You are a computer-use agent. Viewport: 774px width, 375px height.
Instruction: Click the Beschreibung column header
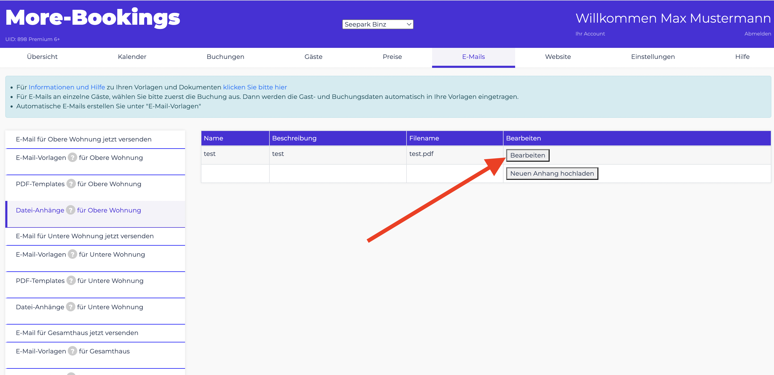tap(338, 138)
